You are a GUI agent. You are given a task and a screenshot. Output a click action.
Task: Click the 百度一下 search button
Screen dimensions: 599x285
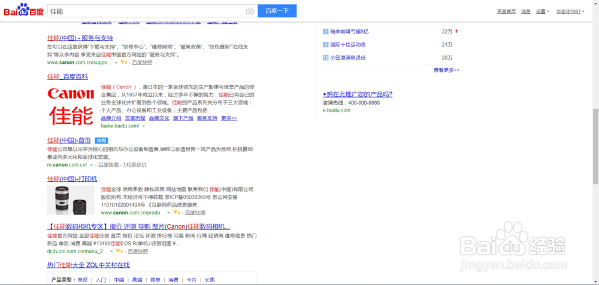pyautogui.click(x=277, y=11)
